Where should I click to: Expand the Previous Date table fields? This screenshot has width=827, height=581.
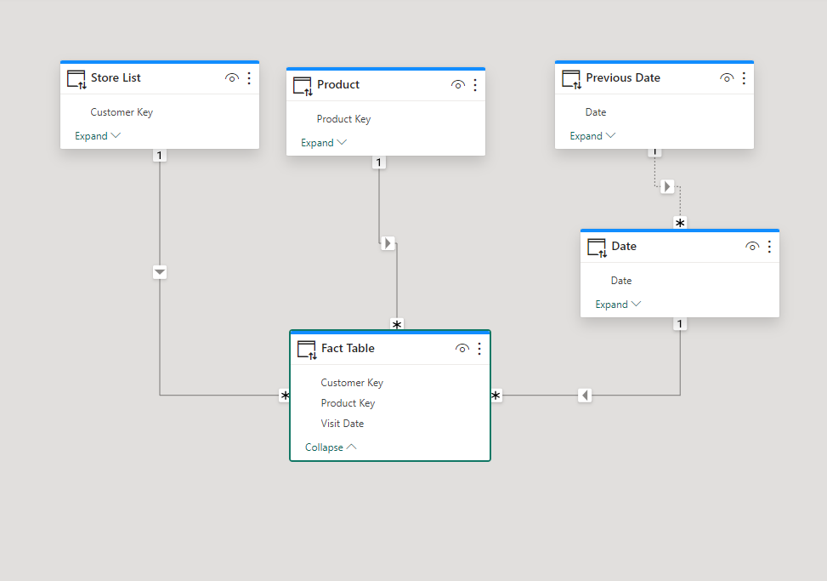pos(592,136)
